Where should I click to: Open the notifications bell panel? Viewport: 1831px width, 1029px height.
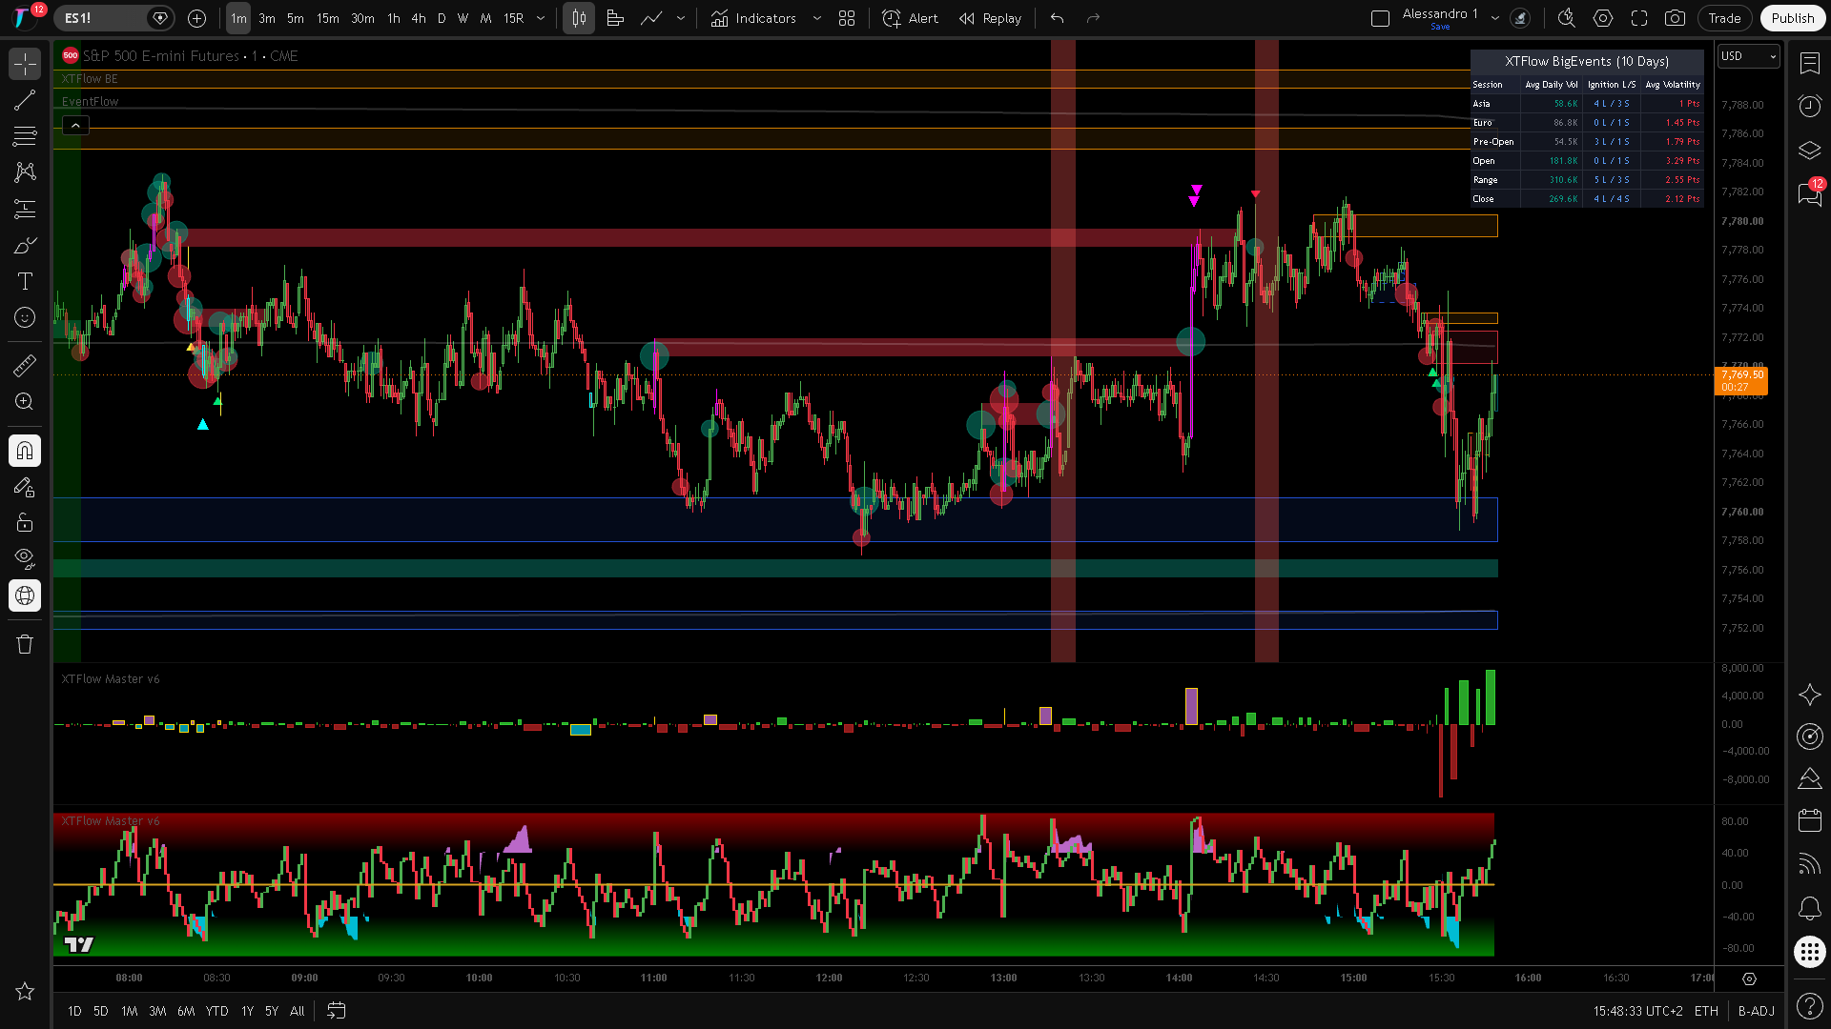(1810, 908)
